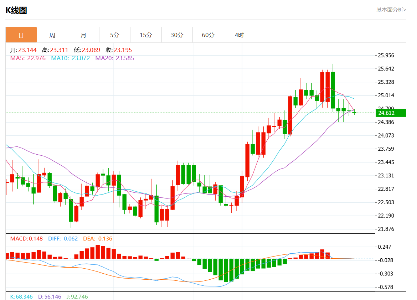
Task: Click the 21.876 price axis label
Action: 386,229
